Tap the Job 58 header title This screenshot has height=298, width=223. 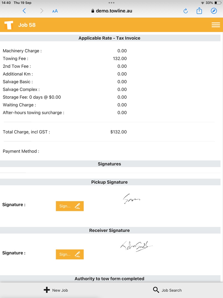27,25
